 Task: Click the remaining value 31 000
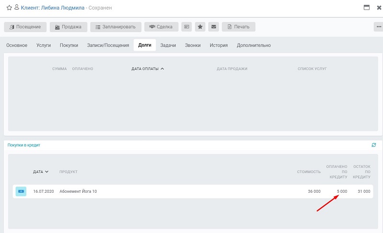click(x=364, y=191)
